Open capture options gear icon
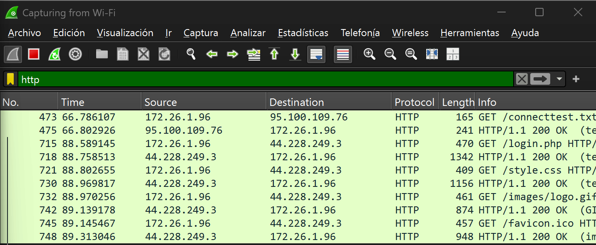 click(75, 54)
